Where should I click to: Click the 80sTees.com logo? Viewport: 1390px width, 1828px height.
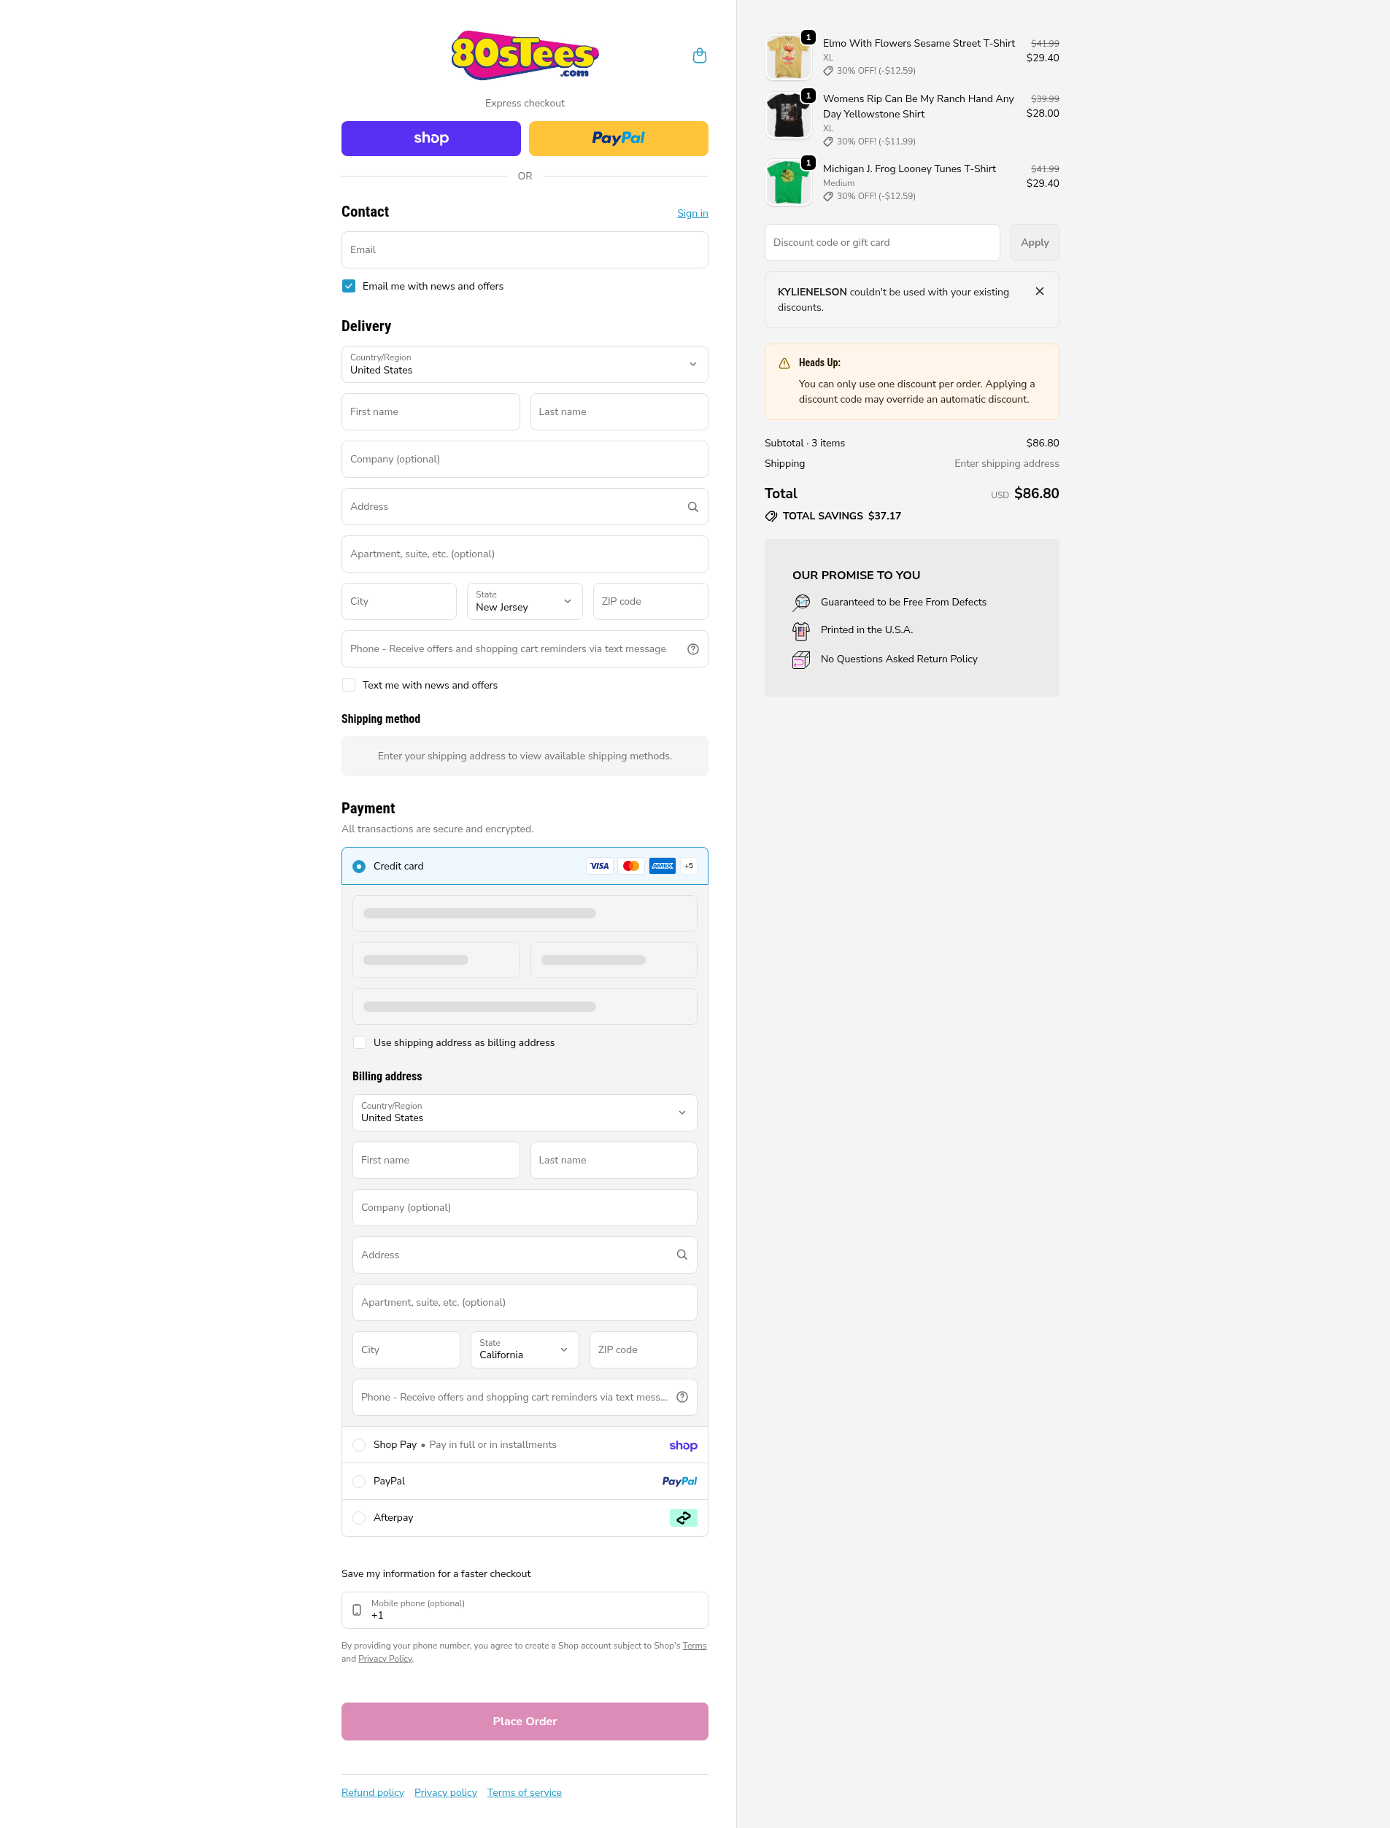(525, 55)
